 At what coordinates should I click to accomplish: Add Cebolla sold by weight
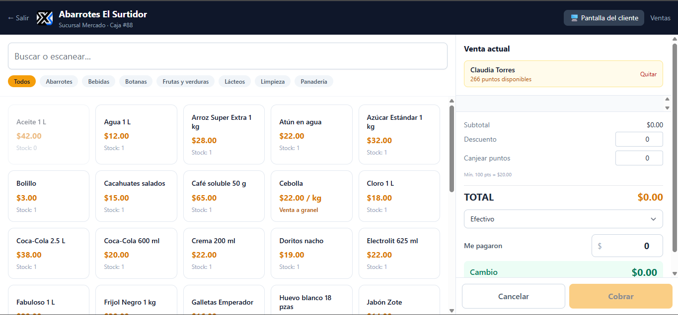click(x=311, y=196)
